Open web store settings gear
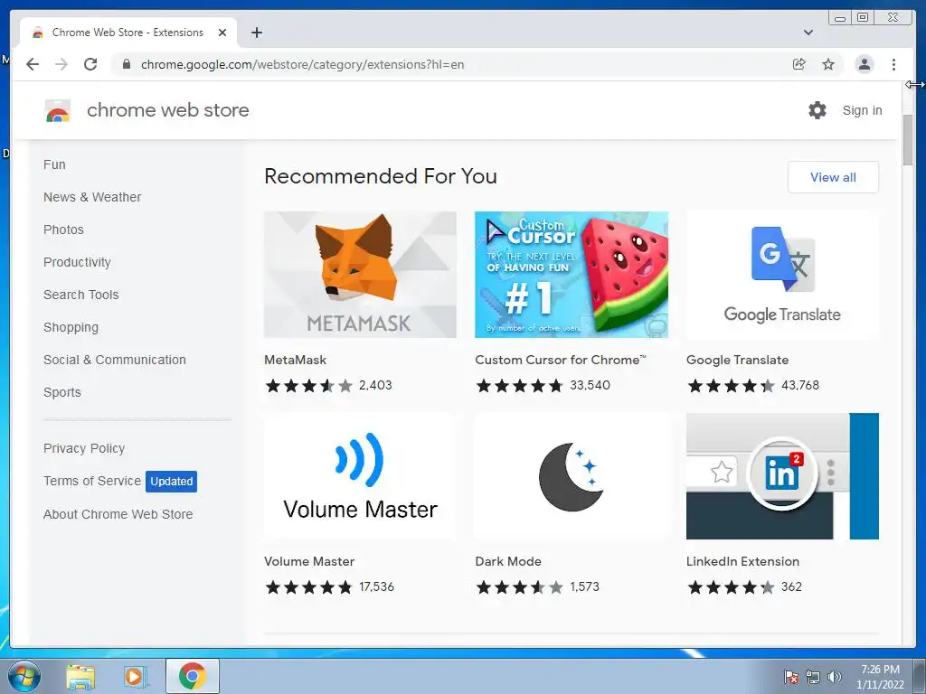926x694 pixels. (817, 110)
